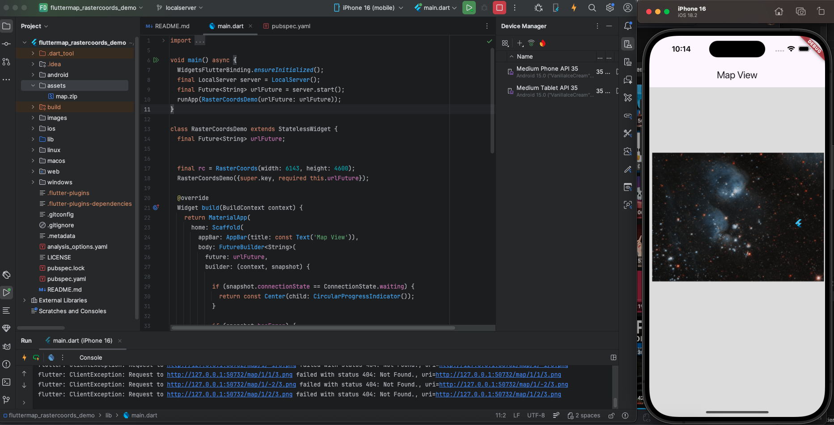Switch to the README.md editor tab

click(172, 26)
